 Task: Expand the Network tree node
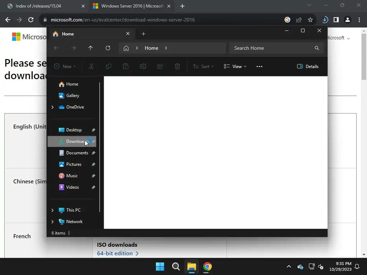click(x=52, y=222)
